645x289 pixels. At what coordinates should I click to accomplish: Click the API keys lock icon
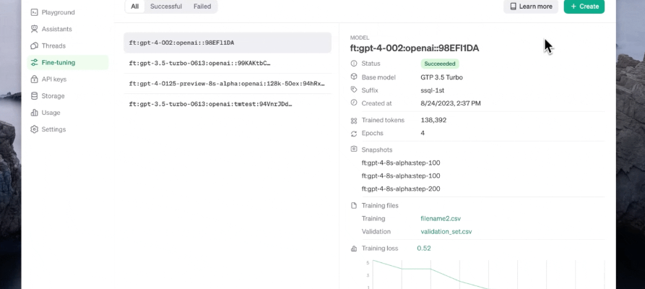(x=35, y=79)
